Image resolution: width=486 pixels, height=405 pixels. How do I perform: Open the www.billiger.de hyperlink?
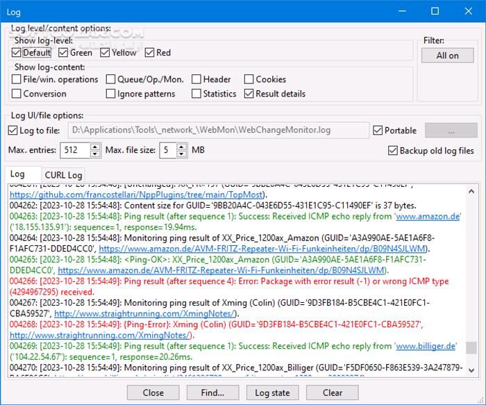(425, 345)
